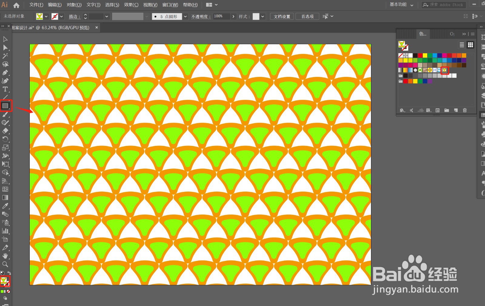Select the Line Segment tool
The height and width of the screenshot is (306, 485).
coord(5,97)
